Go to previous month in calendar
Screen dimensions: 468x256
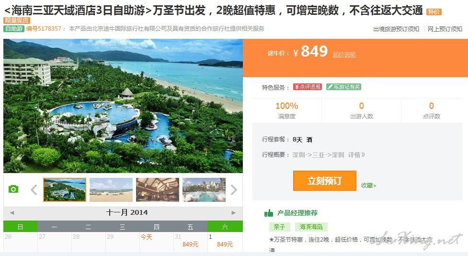tap(12, 213)
